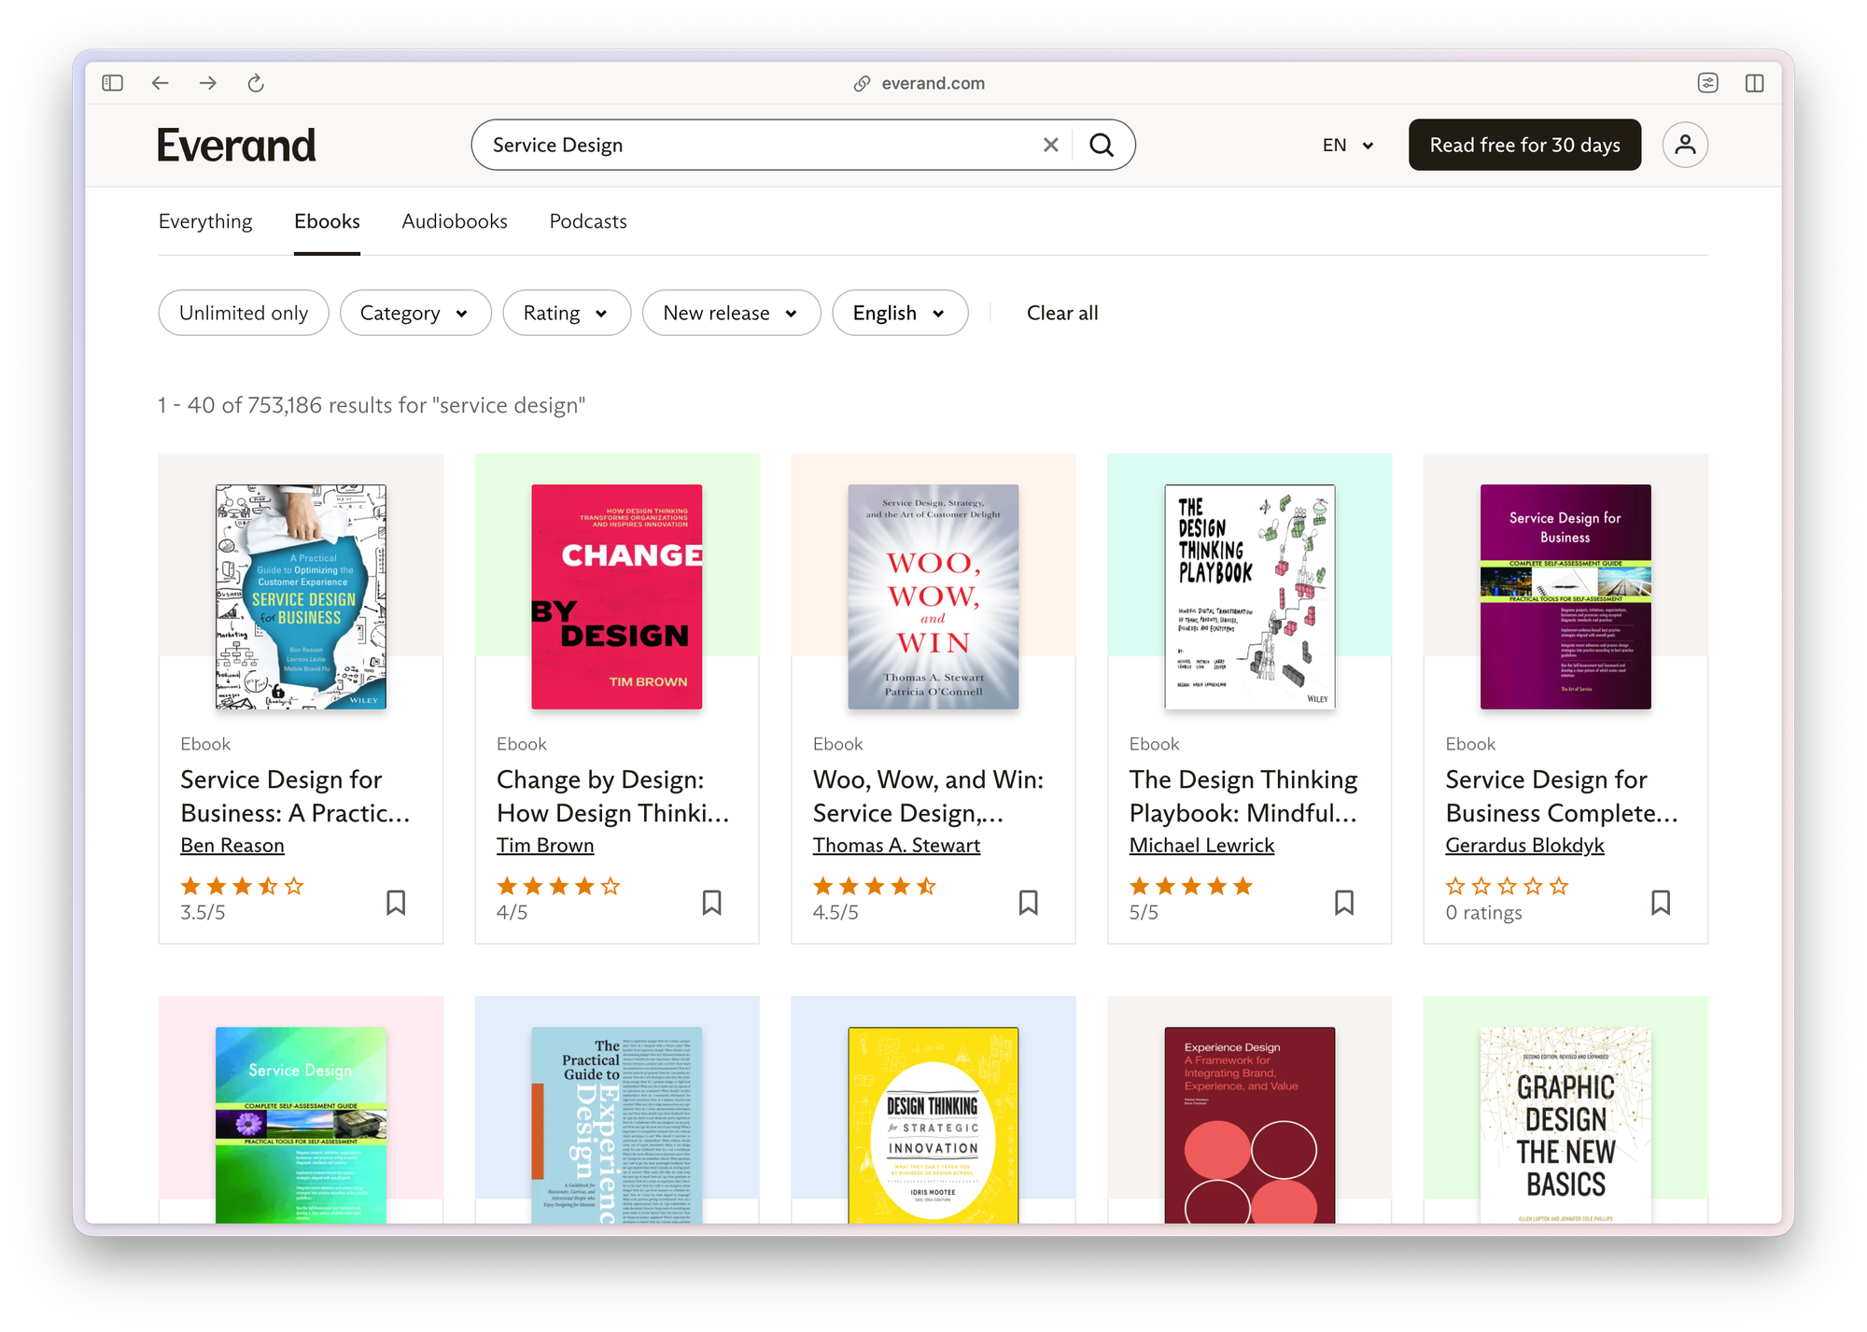
Task: Open the browser reader options icon
Action: [1707, 83]
